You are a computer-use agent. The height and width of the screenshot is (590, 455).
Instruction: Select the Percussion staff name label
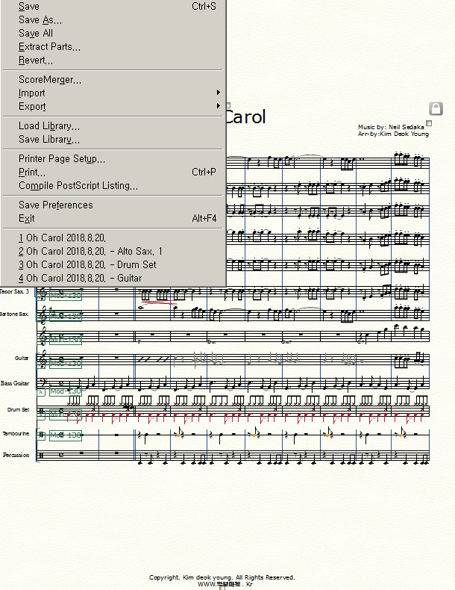tap(16, 455)
